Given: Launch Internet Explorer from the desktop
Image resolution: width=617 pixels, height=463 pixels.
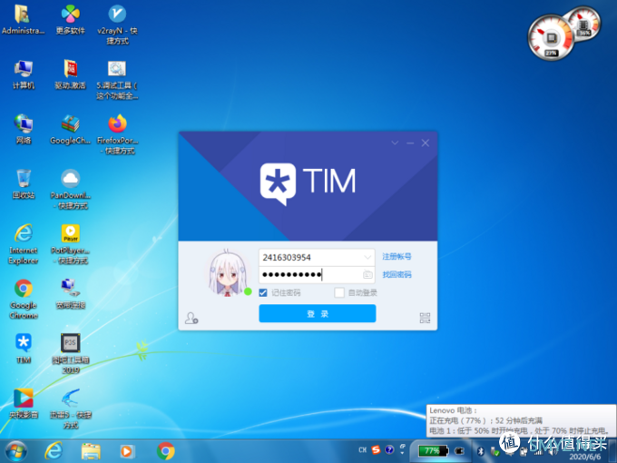Looking at the screenshot, I should click(24, 244).
